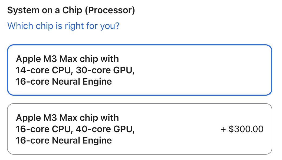Click "16-core Neural Engine" in the blue-outlined card
This screenshot has height=160, width=282.
(64, 81)
